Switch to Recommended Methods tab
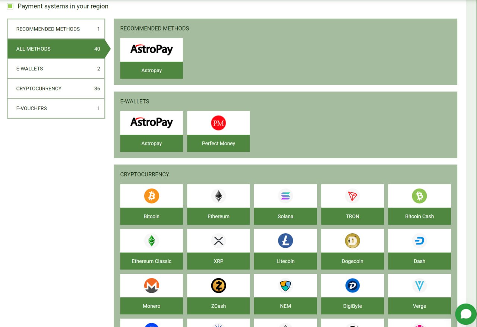Image resolution: width=477 pixels, height=327 pixels. (56, 29)
